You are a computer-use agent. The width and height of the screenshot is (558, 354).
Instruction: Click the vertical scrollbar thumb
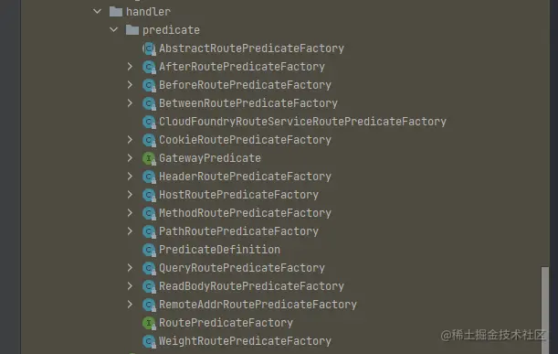545,310
